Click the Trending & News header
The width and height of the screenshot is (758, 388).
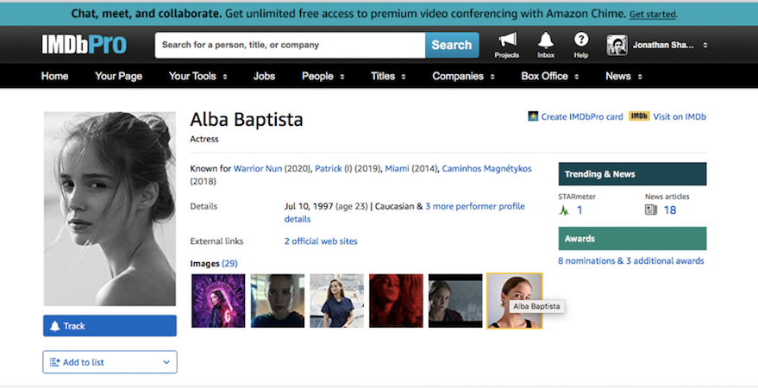[x=632, y=174]
